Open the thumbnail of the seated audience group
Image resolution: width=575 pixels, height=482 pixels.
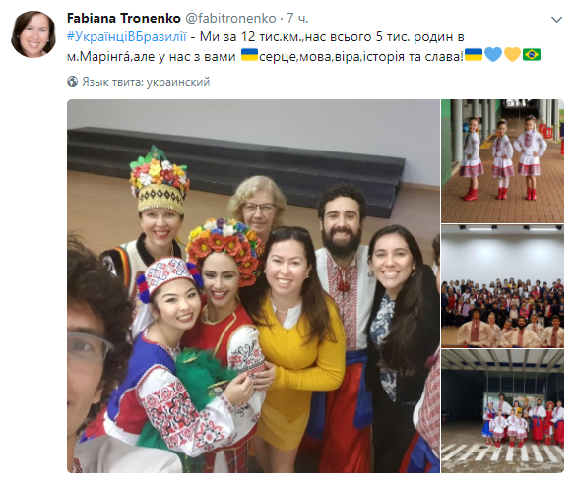(x=502, y=286)
